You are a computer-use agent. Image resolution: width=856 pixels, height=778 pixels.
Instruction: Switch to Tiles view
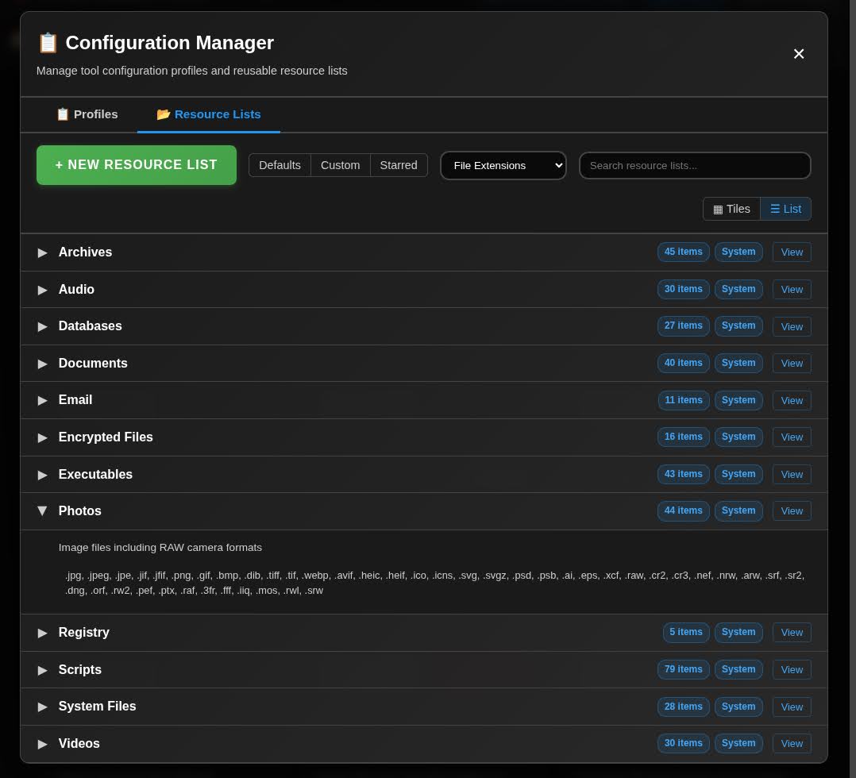731,209
